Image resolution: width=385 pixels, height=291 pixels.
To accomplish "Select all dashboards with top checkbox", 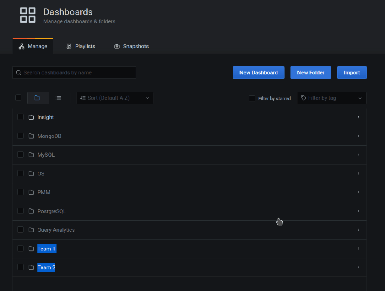I will [x=18, y=97].
